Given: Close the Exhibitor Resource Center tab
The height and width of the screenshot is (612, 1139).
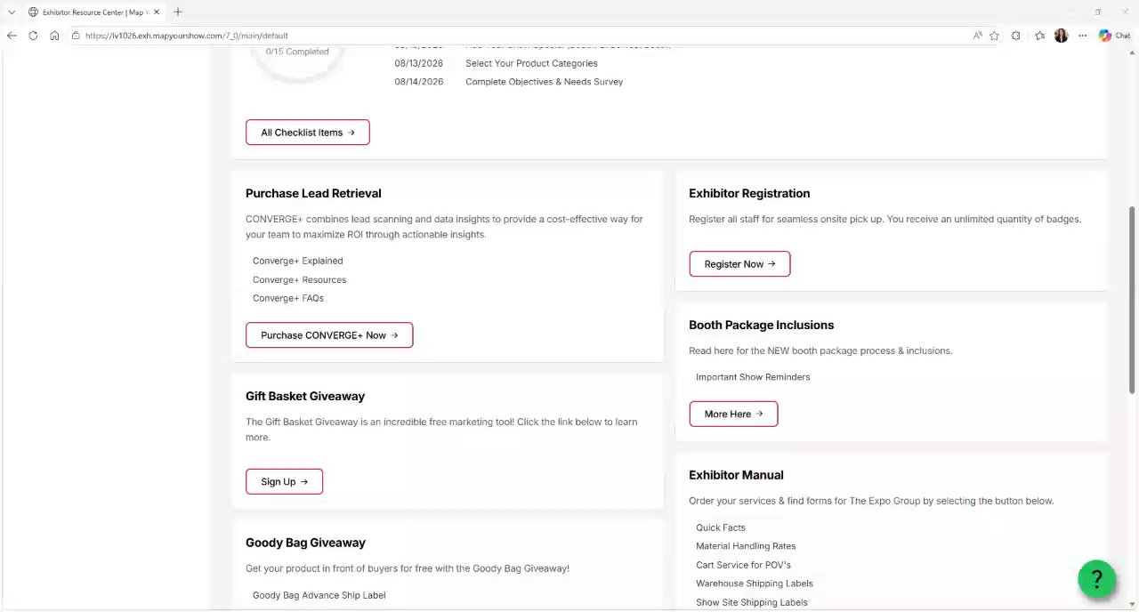Looking at the screenshot, I should pyautogui.click(x=157, y=12).
